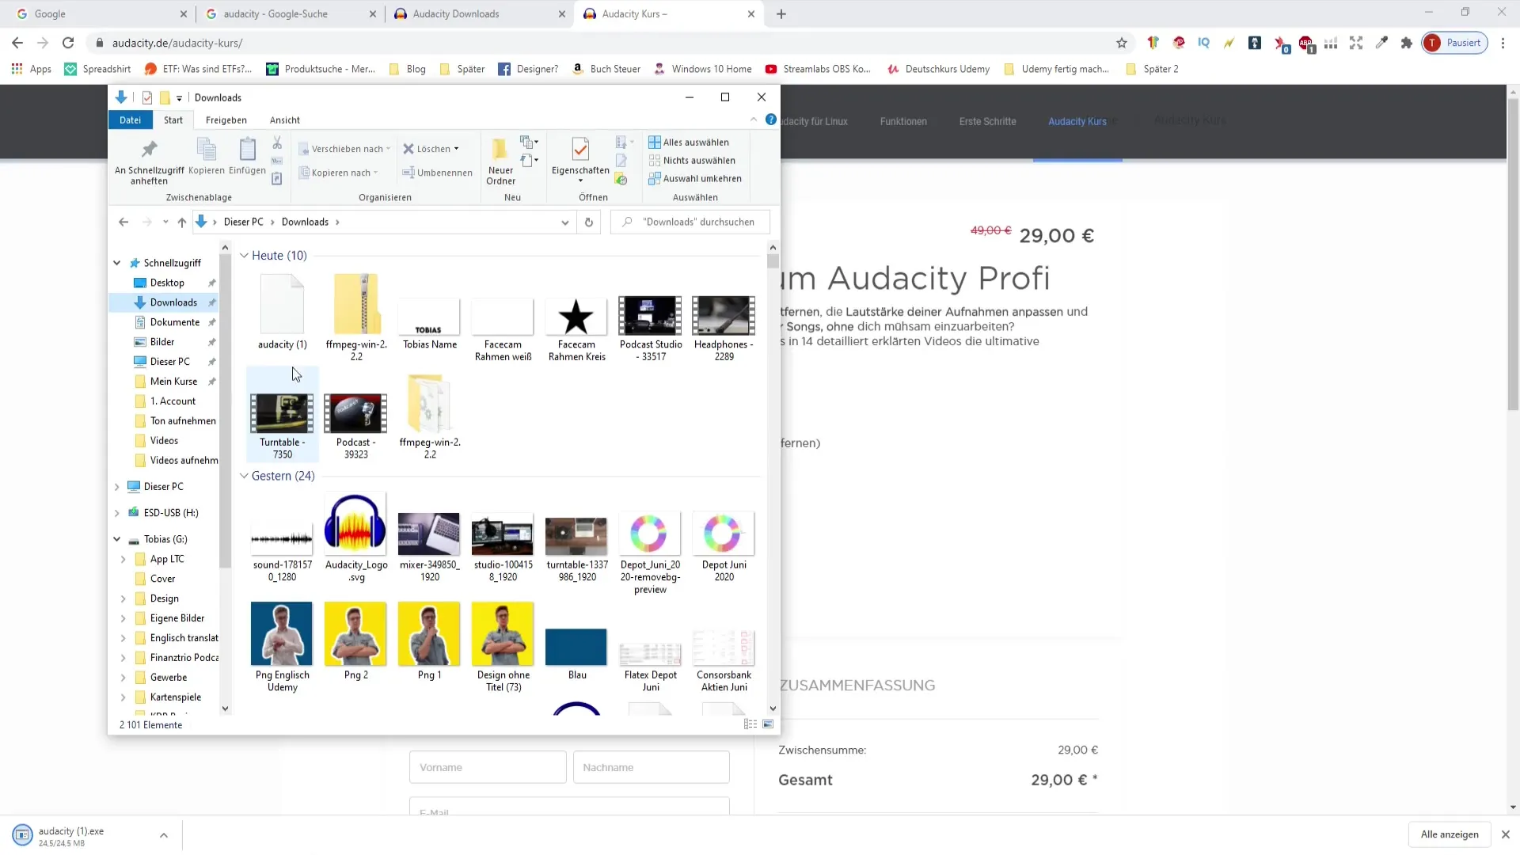Open audacity (1).exe download options arrow
This screenshot has height=855, width=1520.
coord(164,835)
